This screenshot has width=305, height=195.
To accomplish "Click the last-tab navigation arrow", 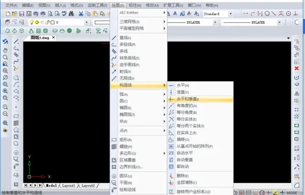I will [40, 185].
